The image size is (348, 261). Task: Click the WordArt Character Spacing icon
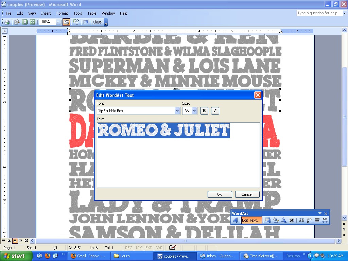(x=325, y=220)
